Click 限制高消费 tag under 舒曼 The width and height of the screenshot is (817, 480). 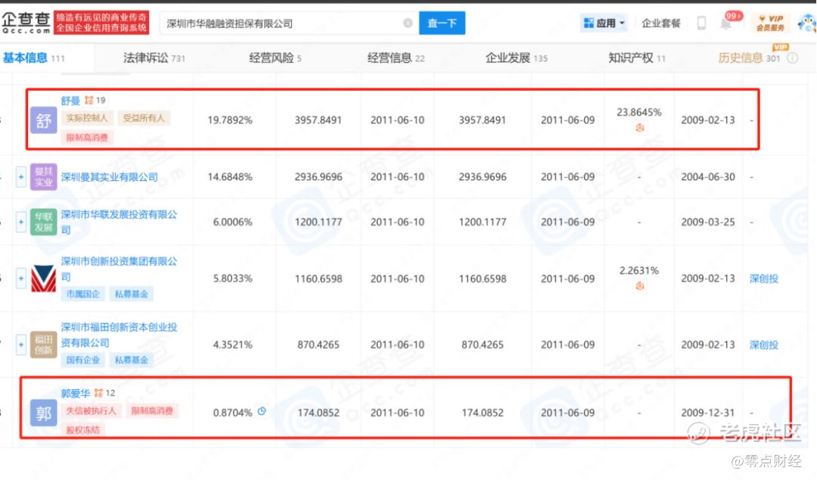[87, 137]
